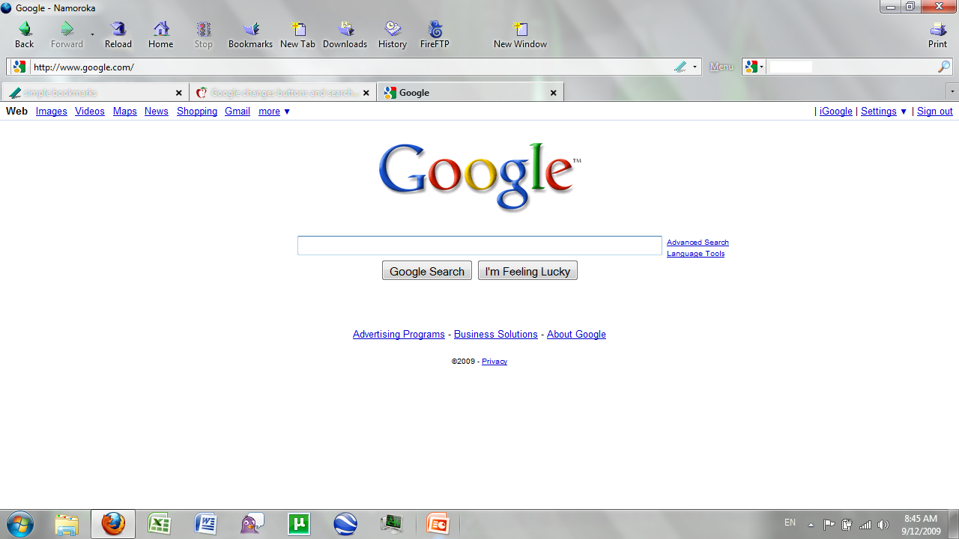Click the I'm Feeling Lucky button

(x=527, y=271)
